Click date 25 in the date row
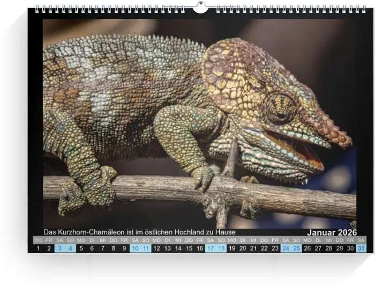This screenshot has height=287, width=375. click(x=296, y=248)
